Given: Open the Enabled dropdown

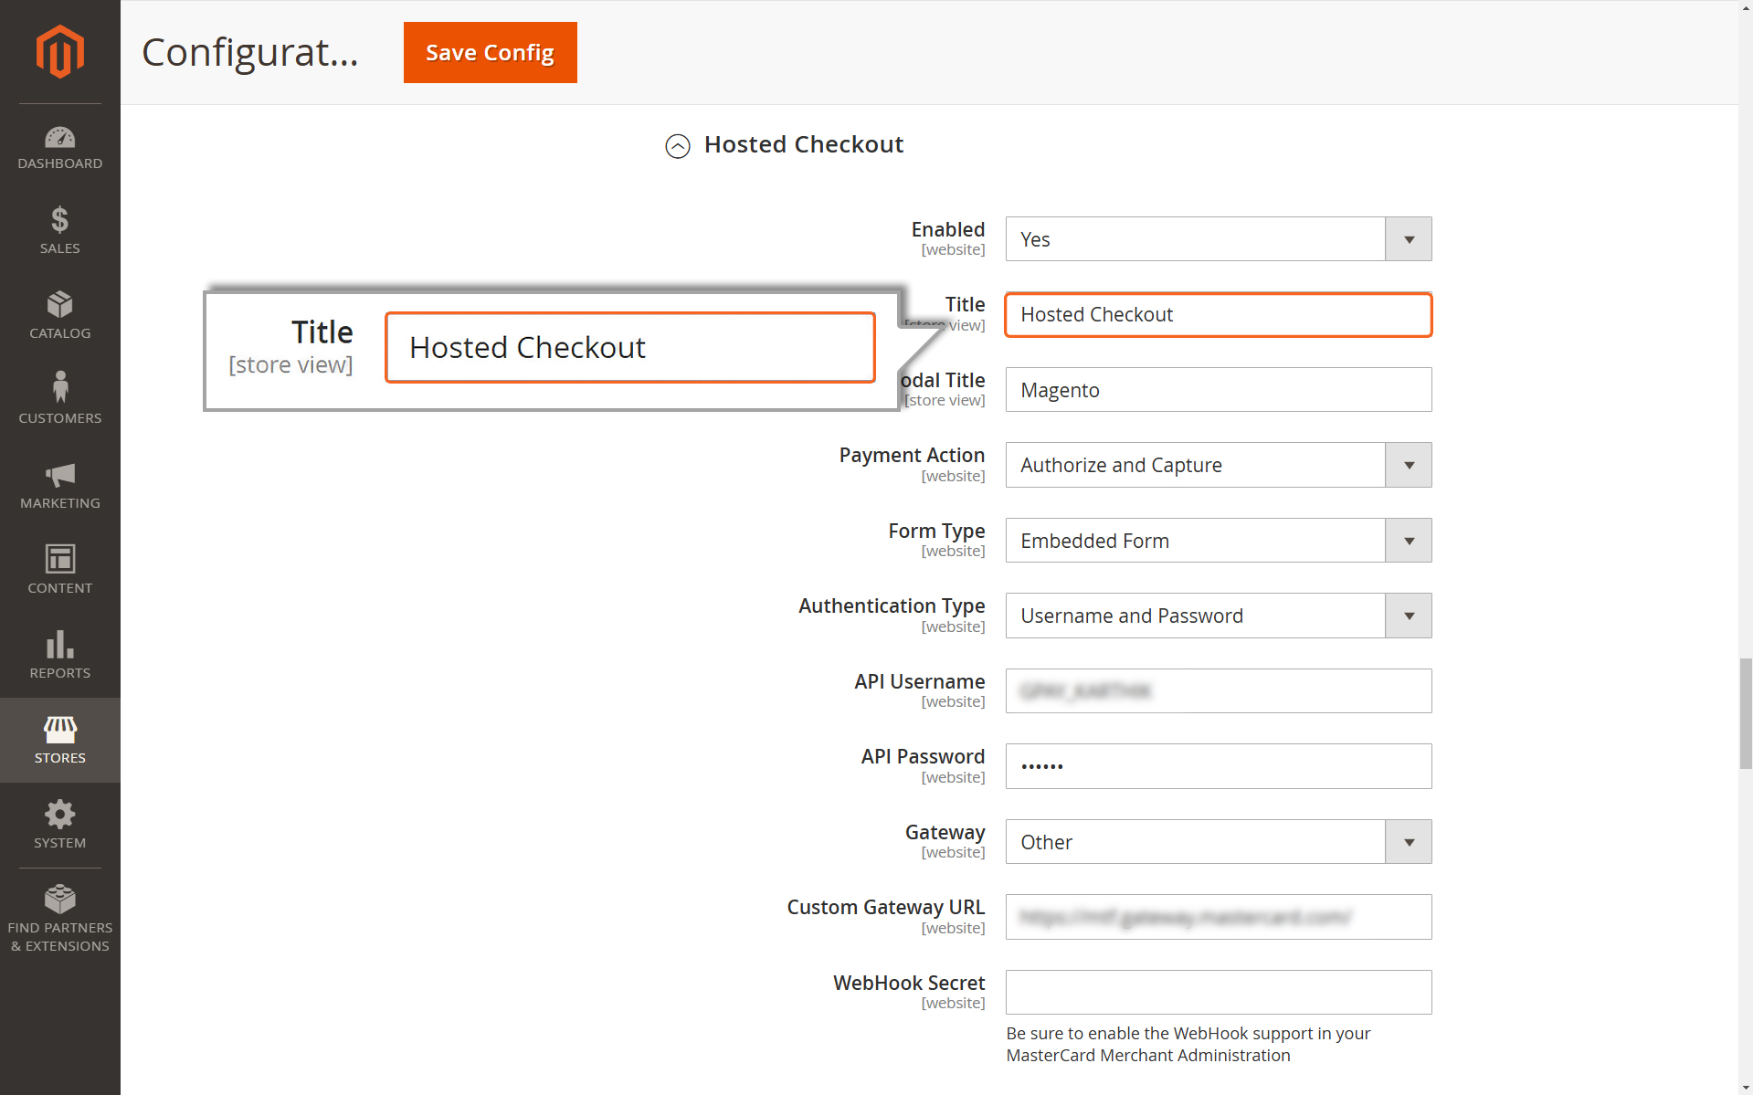Looking at the screenshot, I should coord(1219,239).
